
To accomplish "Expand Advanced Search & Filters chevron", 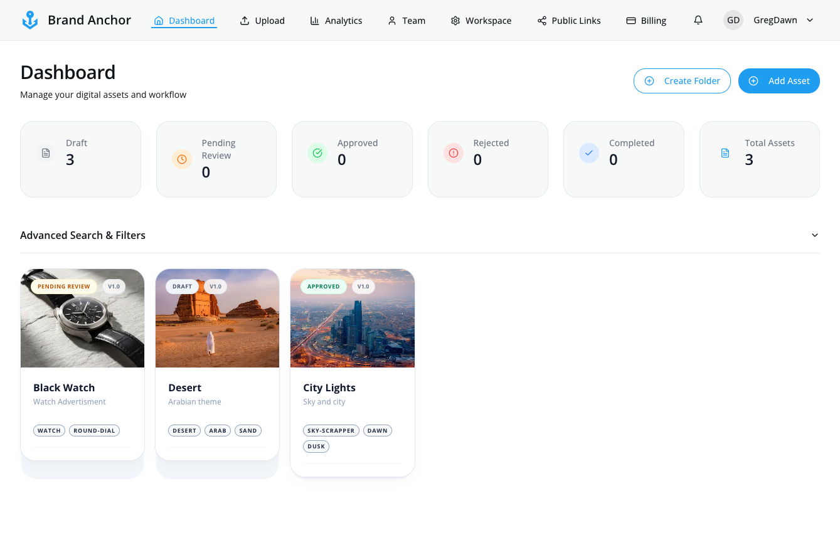I will coord(815,235).
